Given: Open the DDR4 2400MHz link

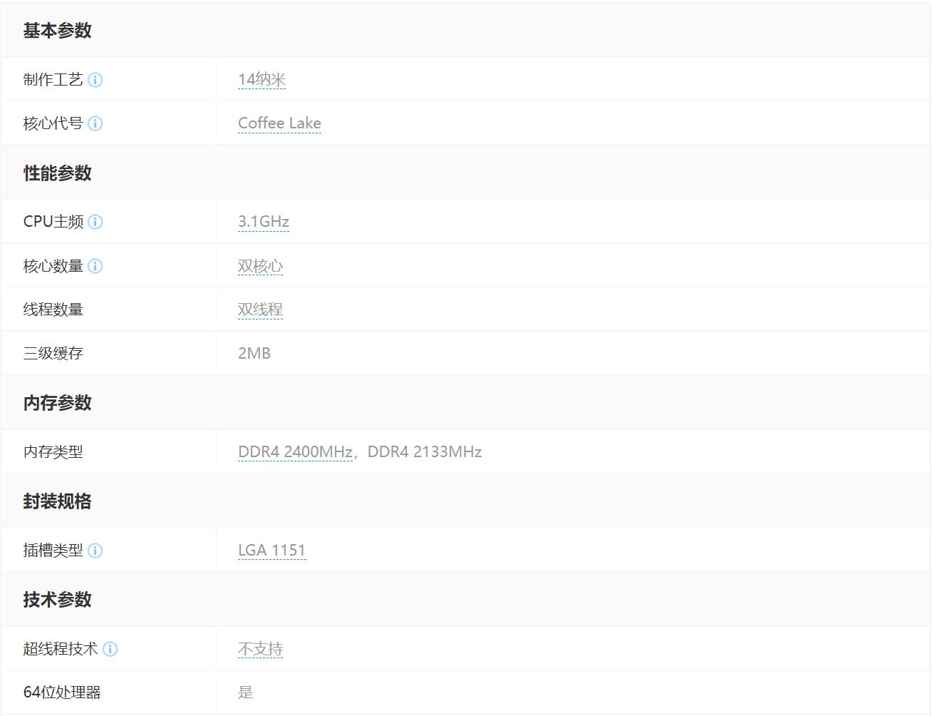Looking at the screenshot, I should click(295, 451).
